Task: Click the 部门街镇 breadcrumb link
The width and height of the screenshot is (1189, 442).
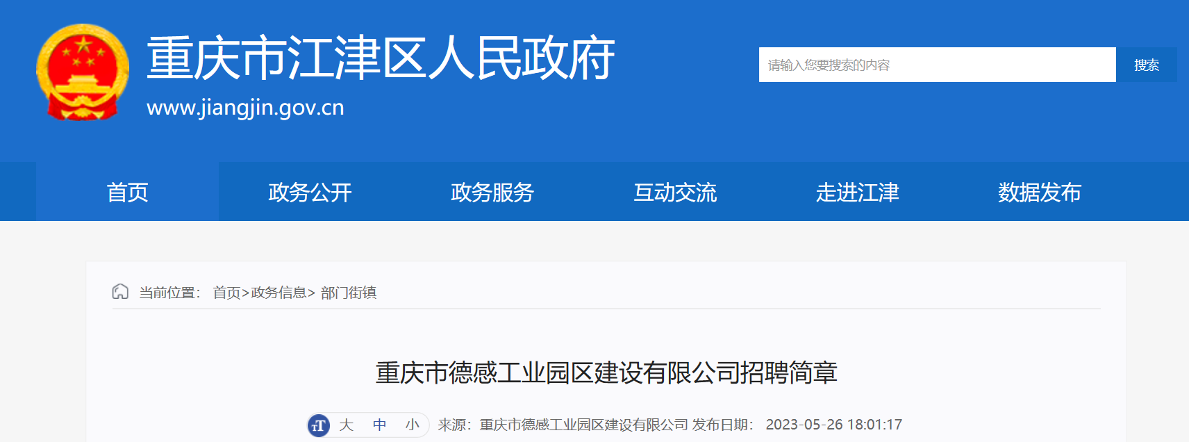Action: [x=349, y=293]
